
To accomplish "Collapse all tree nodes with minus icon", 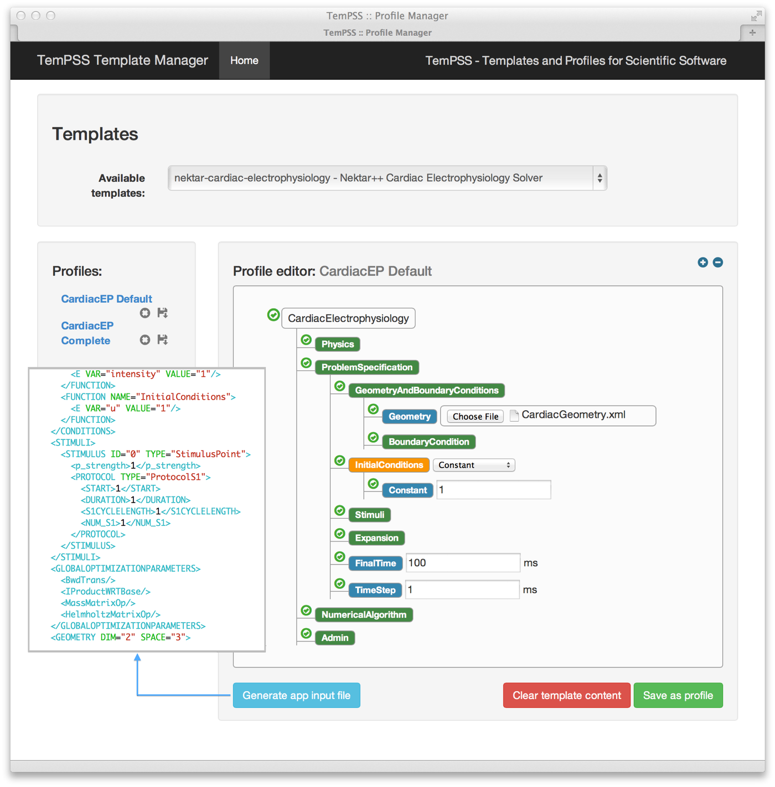I will [718, 262].
